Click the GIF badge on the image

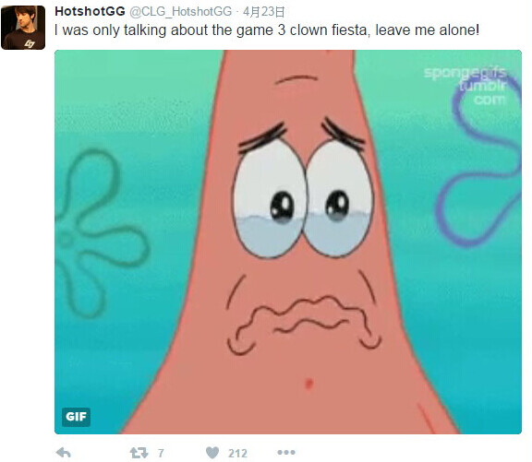(76, 417)
